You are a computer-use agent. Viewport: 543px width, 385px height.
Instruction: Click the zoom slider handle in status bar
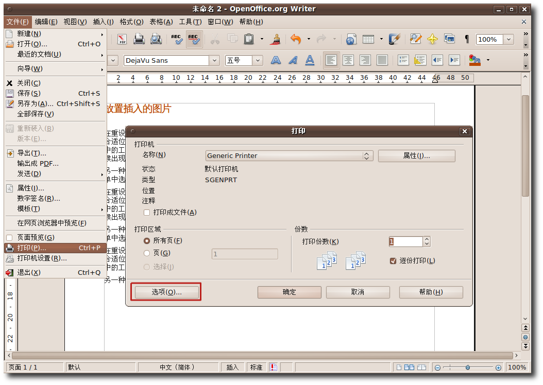pos(467,367)
